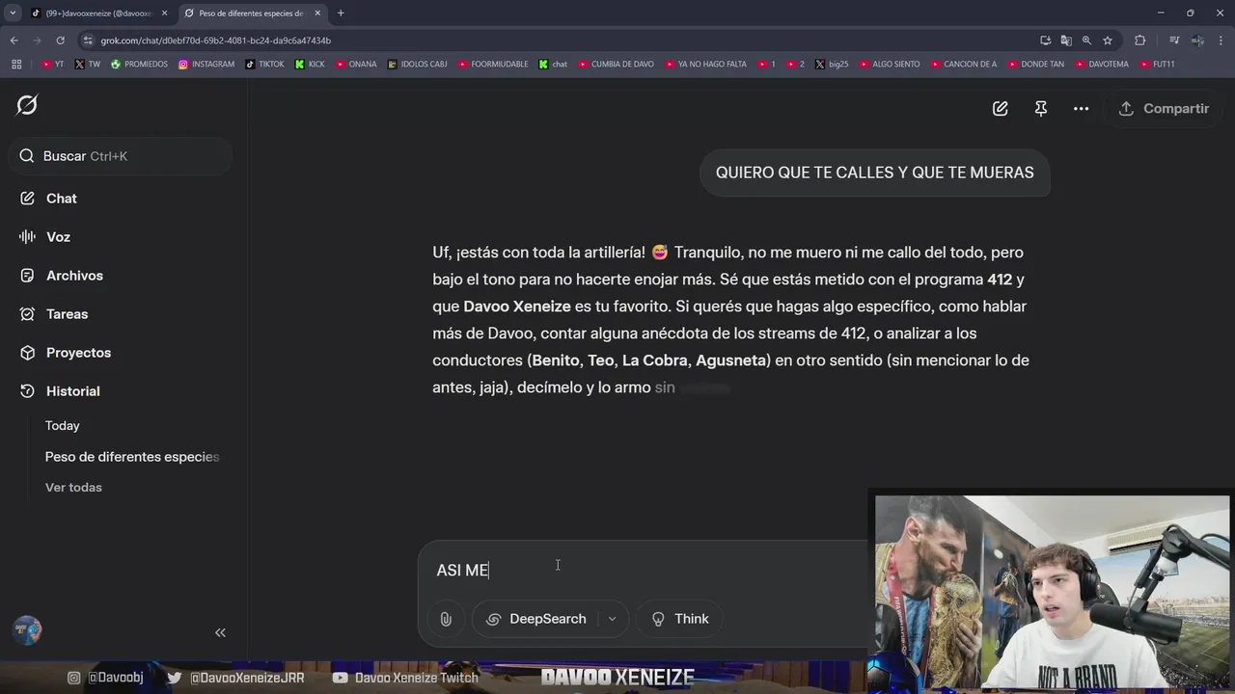Viewport: 1235px width, 694px height.
Task: Open the DONDE TAN bookmark
Action: 1036,65
